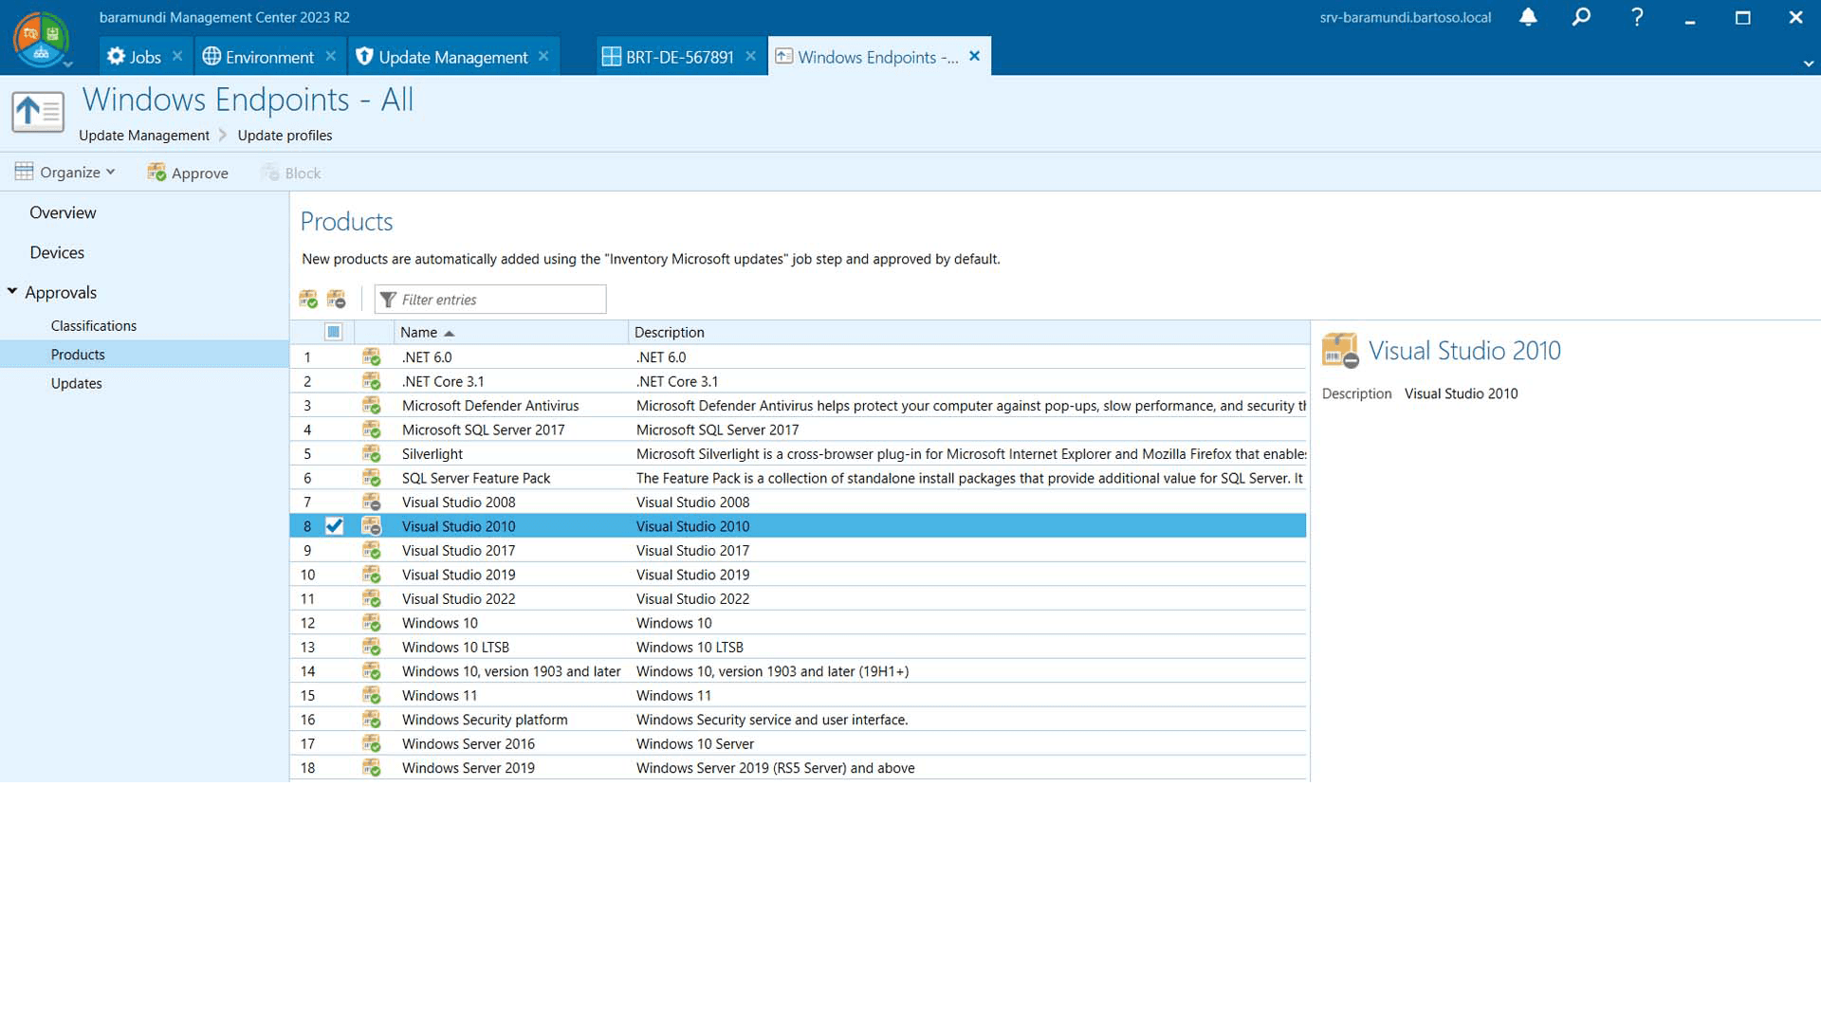Click the update profile icon beside page title
The image size is (1821, 1024).
click(38, 112)
